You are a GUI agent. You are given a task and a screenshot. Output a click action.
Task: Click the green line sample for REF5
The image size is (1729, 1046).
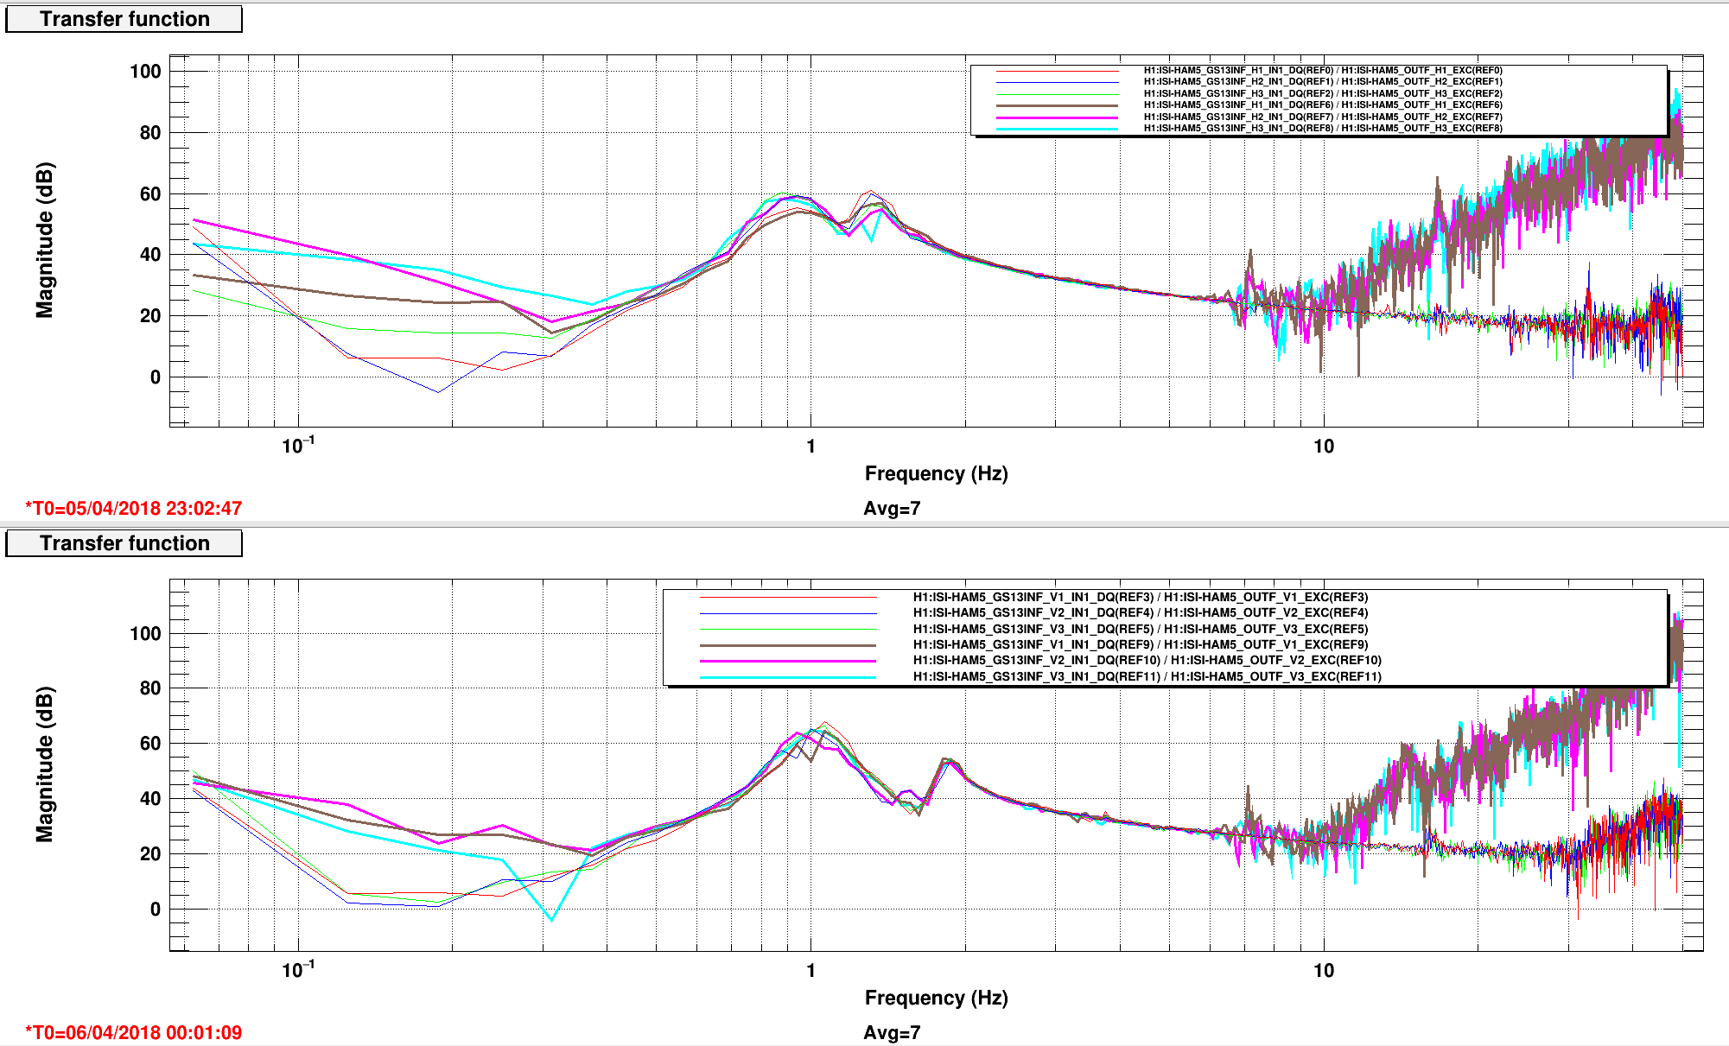[788, 629]
